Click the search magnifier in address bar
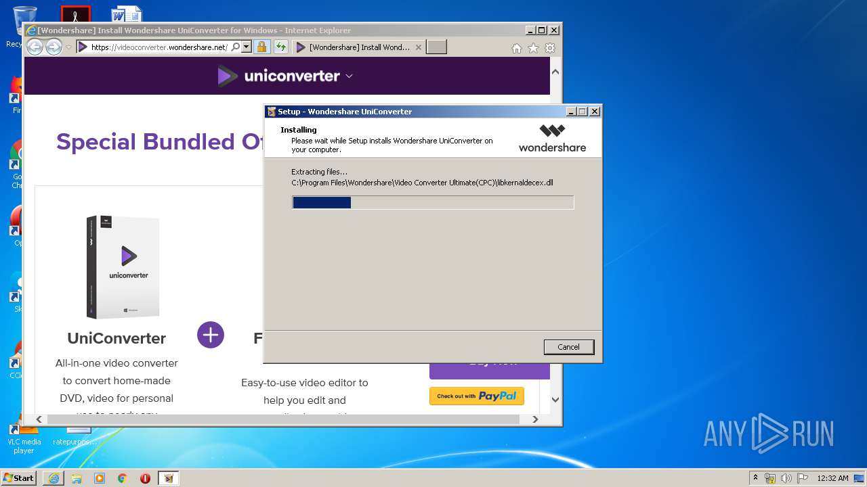 (x=235, y=47)
